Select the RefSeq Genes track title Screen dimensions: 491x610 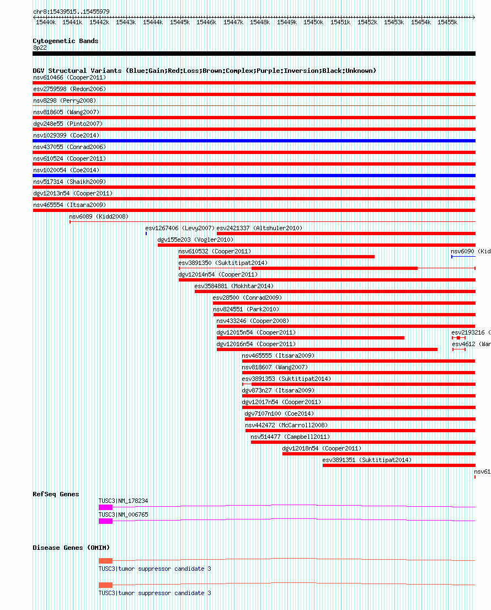point(56,495)
